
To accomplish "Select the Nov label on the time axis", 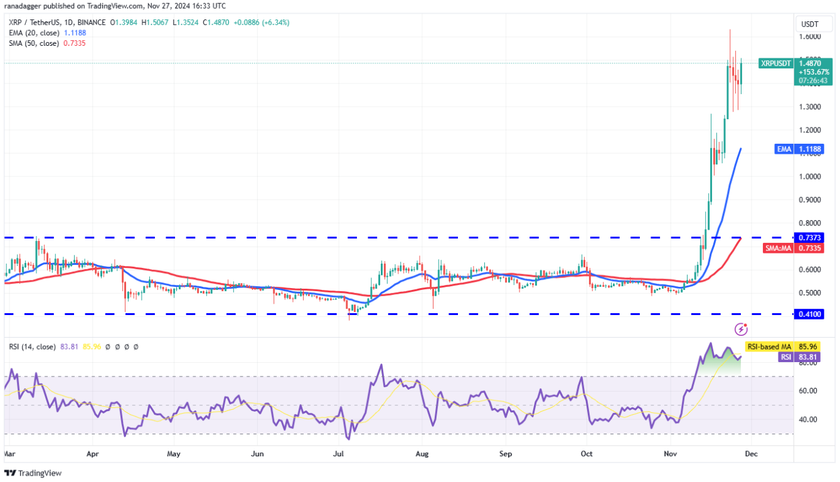I will [670, 453].
